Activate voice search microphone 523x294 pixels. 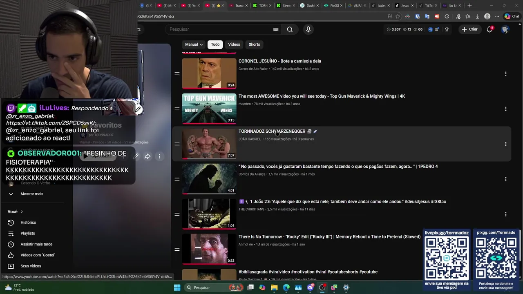pos(308,29)
